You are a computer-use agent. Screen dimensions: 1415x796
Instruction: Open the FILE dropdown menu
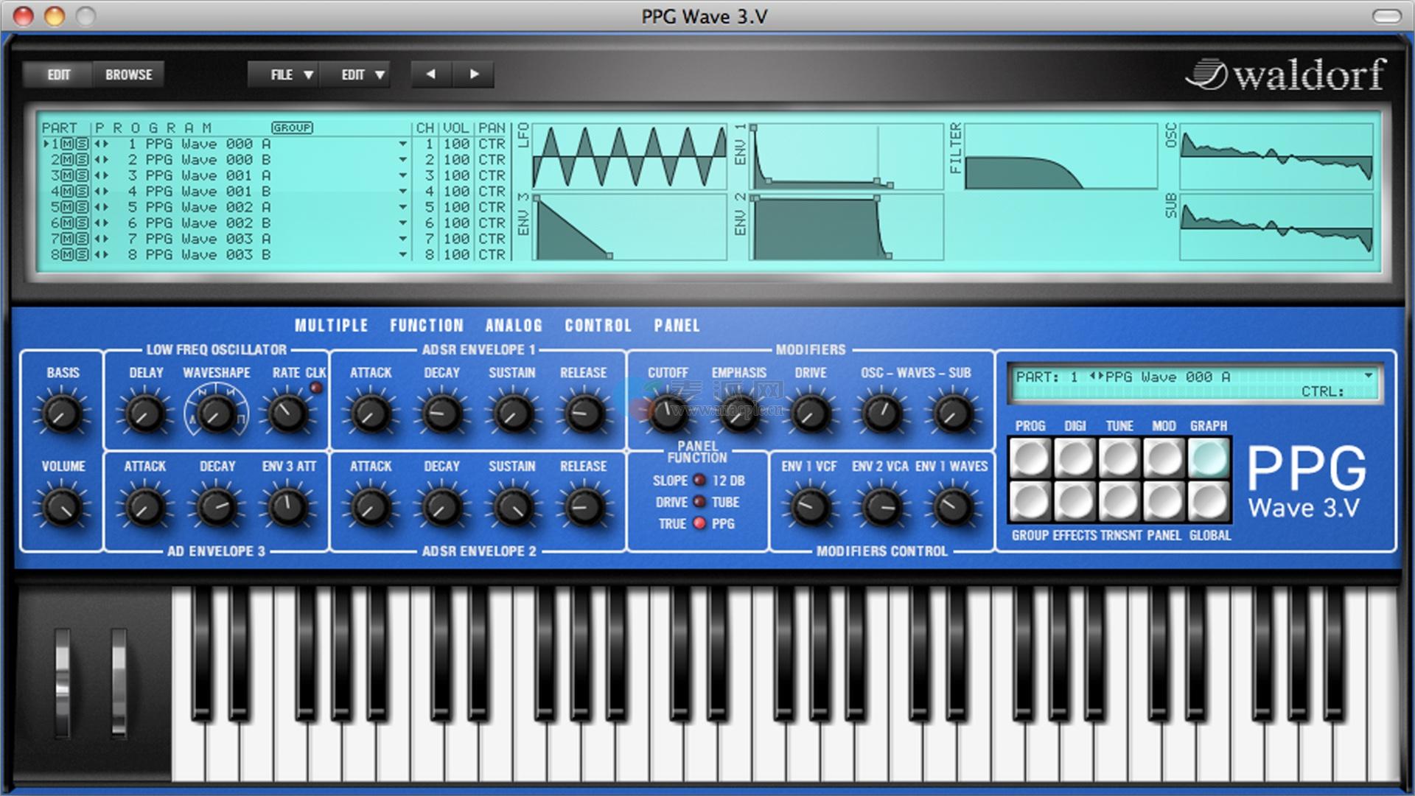pos(291,74)
